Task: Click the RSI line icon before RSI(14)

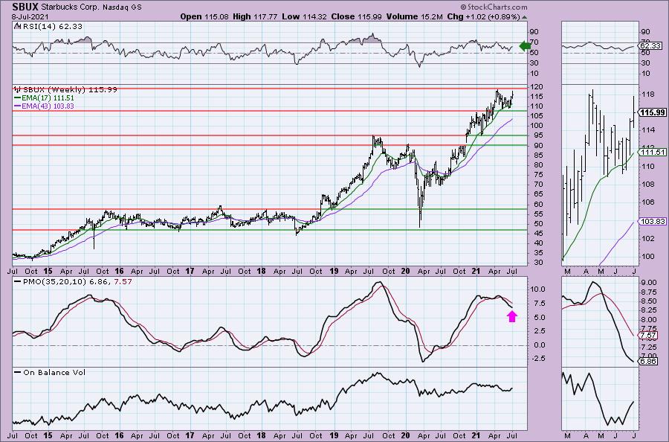Action: (17, 26)
